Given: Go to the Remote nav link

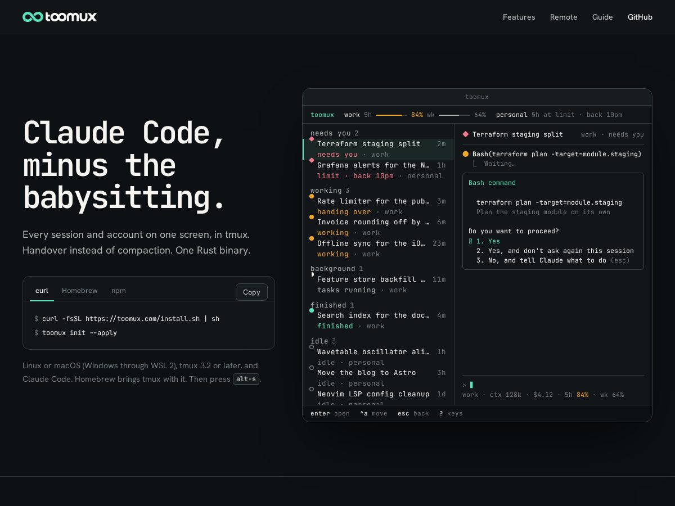Looking at the screenshot, I should (x=564, y=17).
